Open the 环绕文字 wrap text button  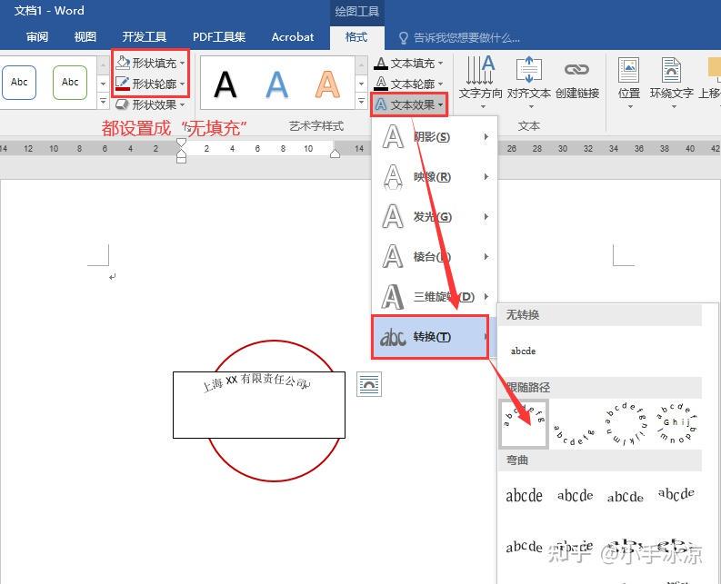[671, 83]
